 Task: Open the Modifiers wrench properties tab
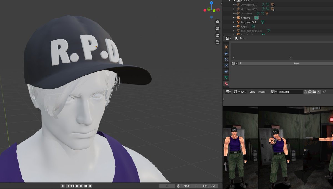pos(226,53)
